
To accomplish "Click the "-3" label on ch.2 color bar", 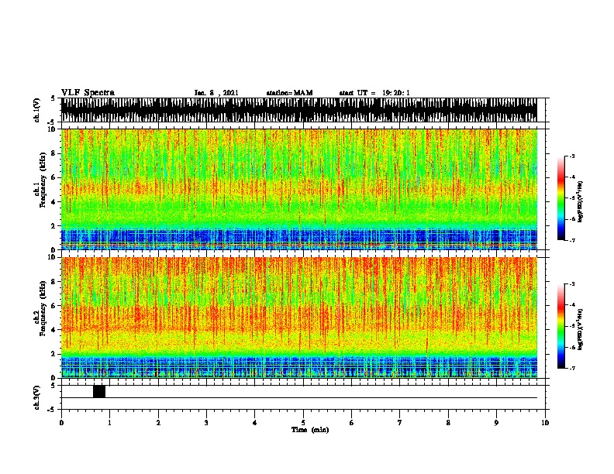I will point(571,284).
